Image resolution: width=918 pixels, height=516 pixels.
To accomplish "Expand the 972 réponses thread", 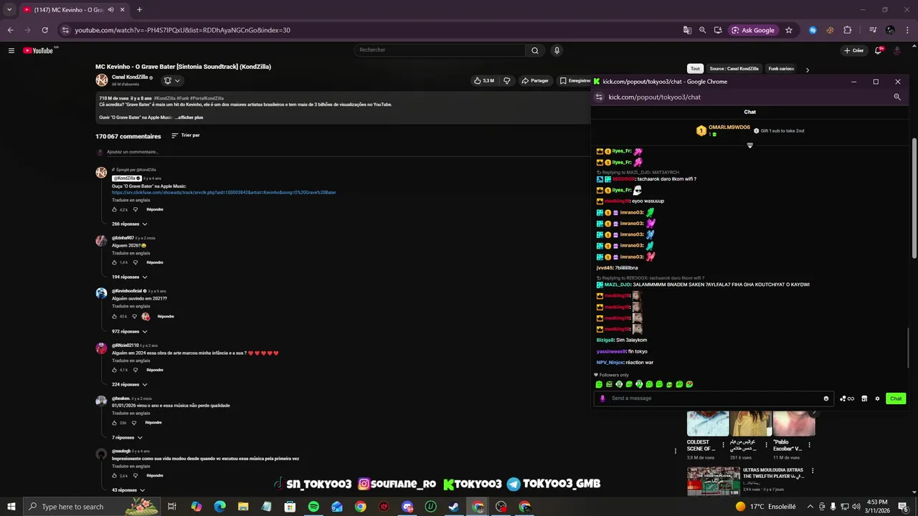I will point(129,331).
